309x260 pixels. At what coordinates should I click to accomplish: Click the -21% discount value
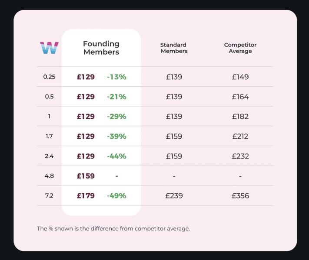click(x=116, y=97)
